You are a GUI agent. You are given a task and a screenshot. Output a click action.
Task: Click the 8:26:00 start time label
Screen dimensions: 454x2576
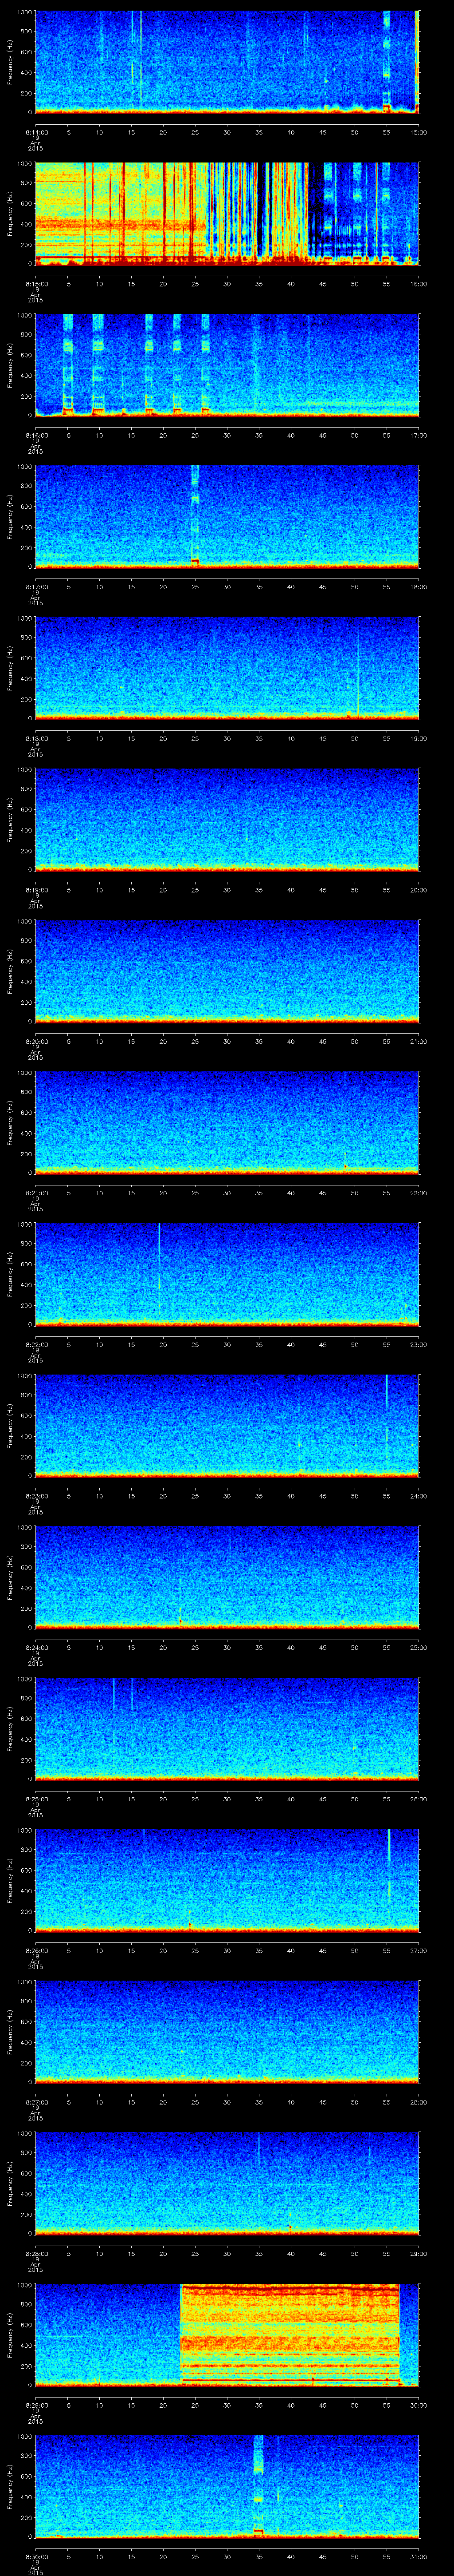click(x=35, y=1950)
